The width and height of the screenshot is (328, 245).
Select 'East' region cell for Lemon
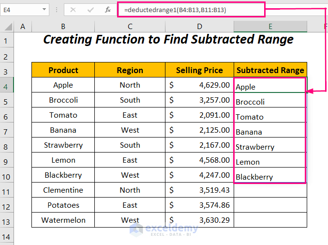(x=130, y=160)
